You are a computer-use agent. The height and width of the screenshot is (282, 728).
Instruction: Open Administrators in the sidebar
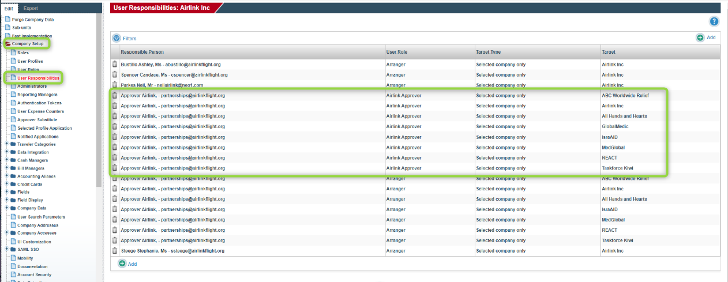[x=32, y=86]
